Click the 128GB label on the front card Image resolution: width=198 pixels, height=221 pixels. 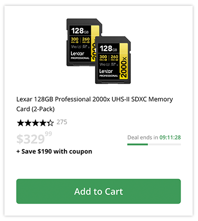[108, 49]
